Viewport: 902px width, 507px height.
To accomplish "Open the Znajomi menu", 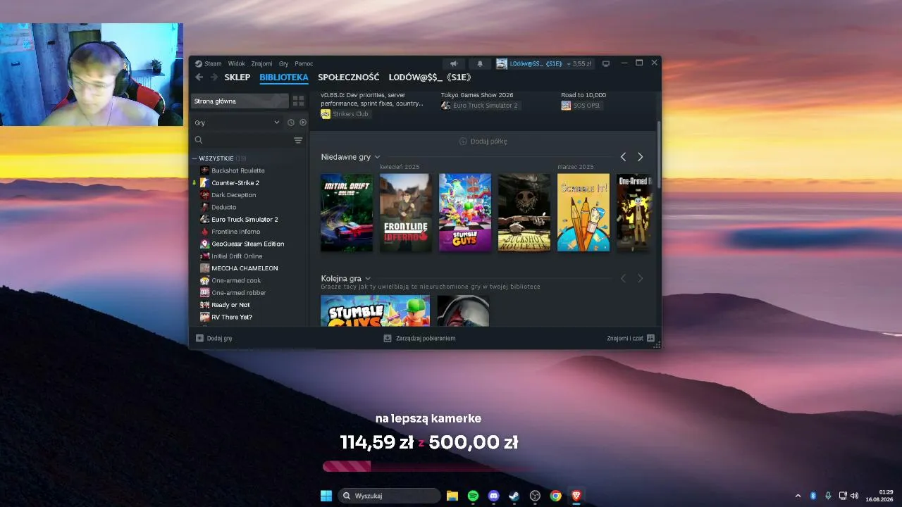I will (262, 63).
